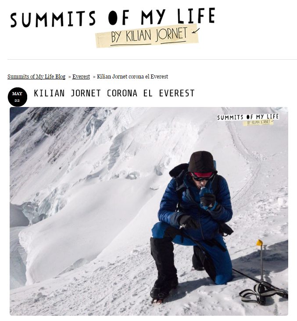297x321 pixels.
Task: Click the solid black 'O' in header logo
Action: click(113, 18)
